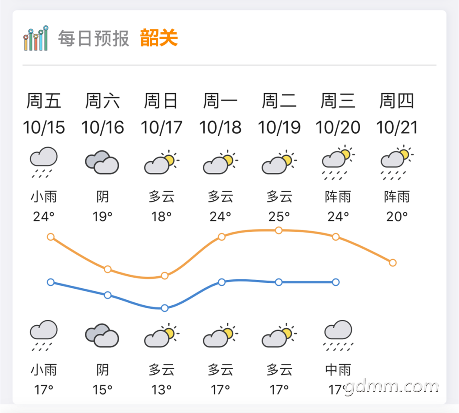This screenshot has width=459, height=413.
Task: Click the night light rain icon for Friday
Action: pyautogui.click(x=44, y=336)
